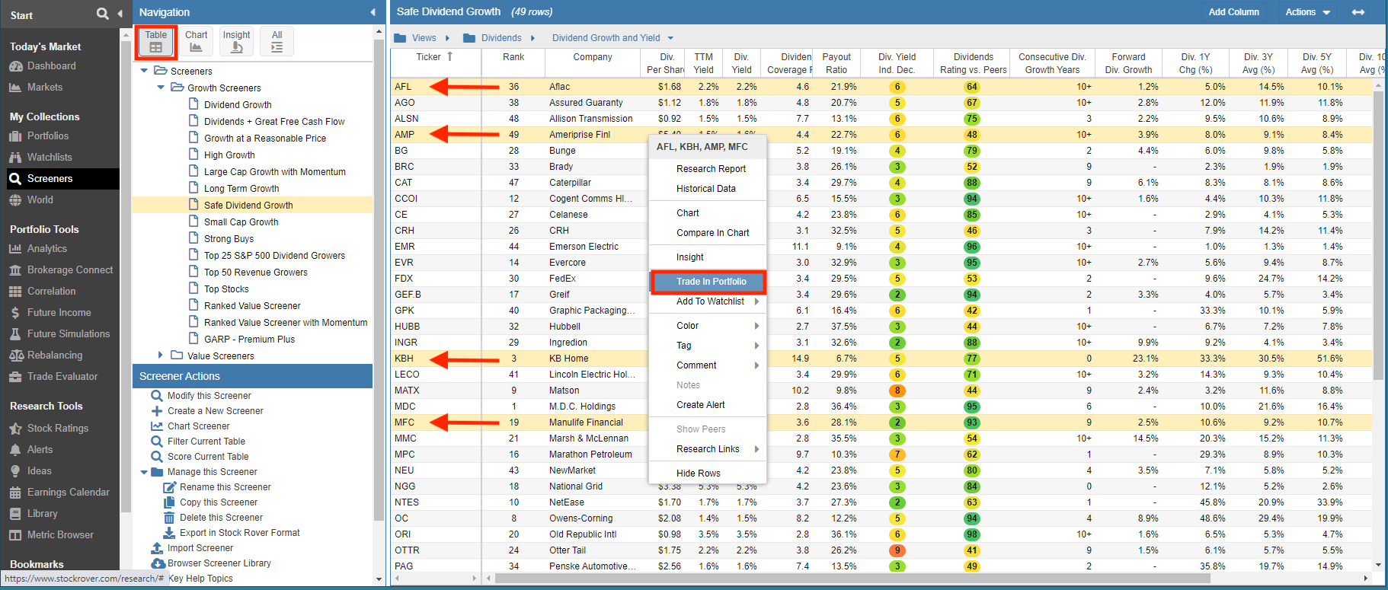Switch to the Insight view tab
This screenshot has width=1388, height=590.
[237, 42]
